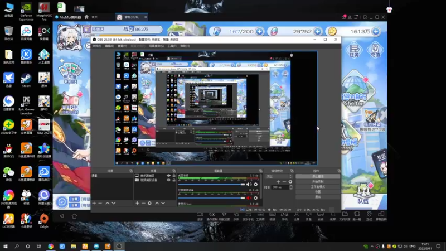The height and width of the screenshot is (251, 446).
Task: Select the display capture source row
Action: click(155, 176)
